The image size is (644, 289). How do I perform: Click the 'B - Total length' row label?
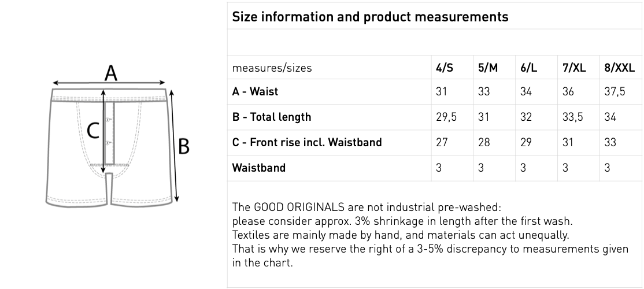271,117
